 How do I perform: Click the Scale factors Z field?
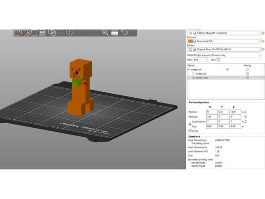click(235, 121)
